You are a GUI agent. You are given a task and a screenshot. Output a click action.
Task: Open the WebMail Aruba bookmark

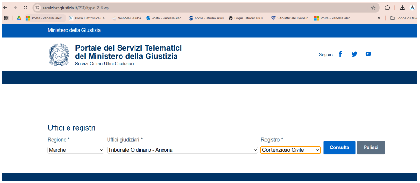(126, 18)
